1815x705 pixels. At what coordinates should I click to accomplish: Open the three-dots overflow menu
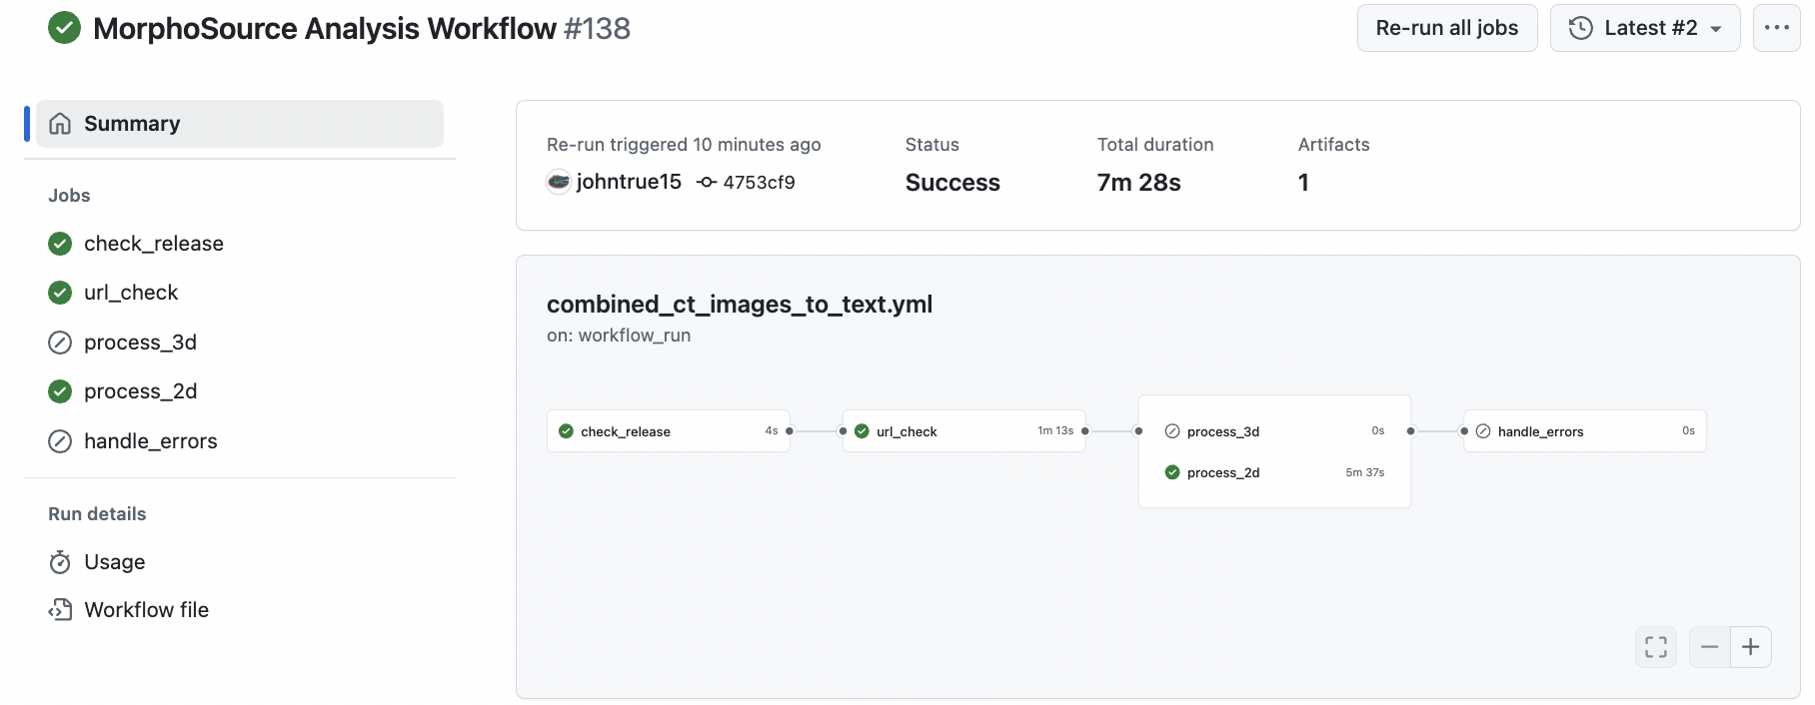pos(1777,28)
